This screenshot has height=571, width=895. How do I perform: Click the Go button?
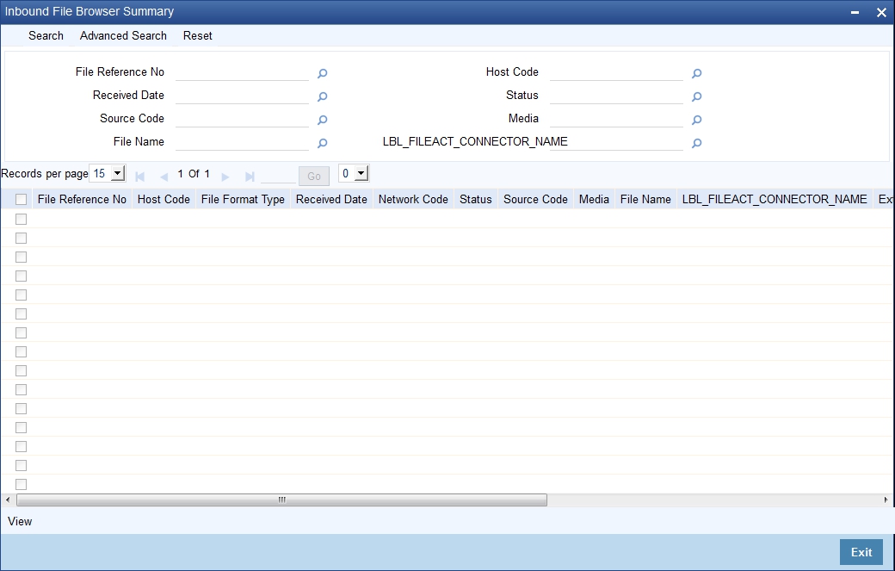click(314, 176)
